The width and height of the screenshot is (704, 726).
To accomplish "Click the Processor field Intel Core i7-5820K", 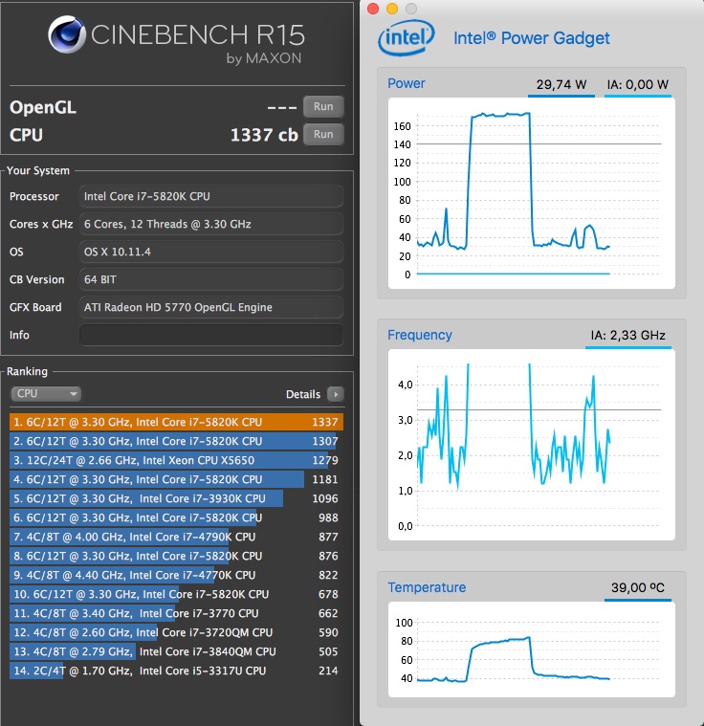I will (x=211, y=196).
